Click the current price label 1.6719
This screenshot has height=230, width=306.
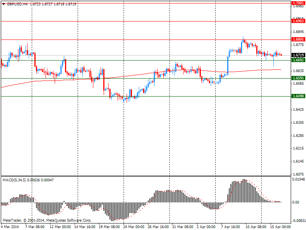pyautogui.click(x=298, y=55)
